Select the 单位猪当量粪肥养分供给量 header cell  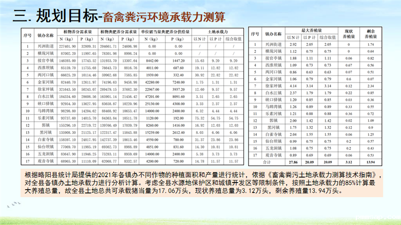tap(166, 31)
